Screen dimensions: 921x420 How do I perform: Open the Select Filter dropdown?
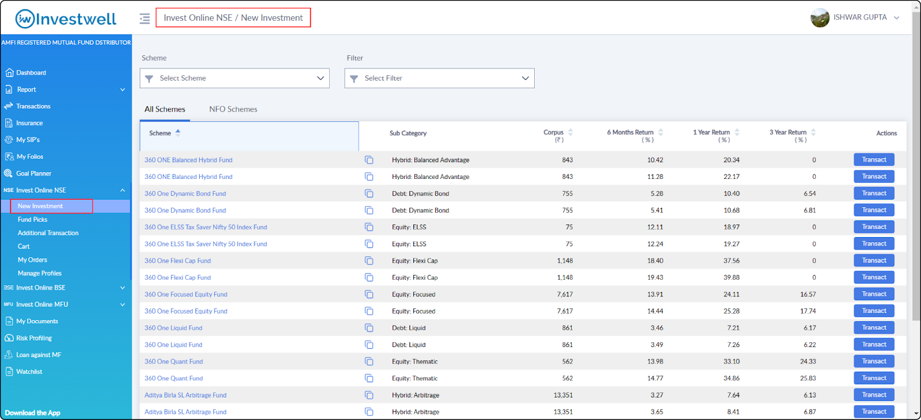point(439,78)
